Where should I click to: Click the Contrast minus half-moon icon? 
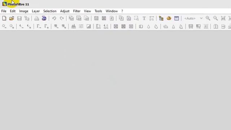(22, 26)
